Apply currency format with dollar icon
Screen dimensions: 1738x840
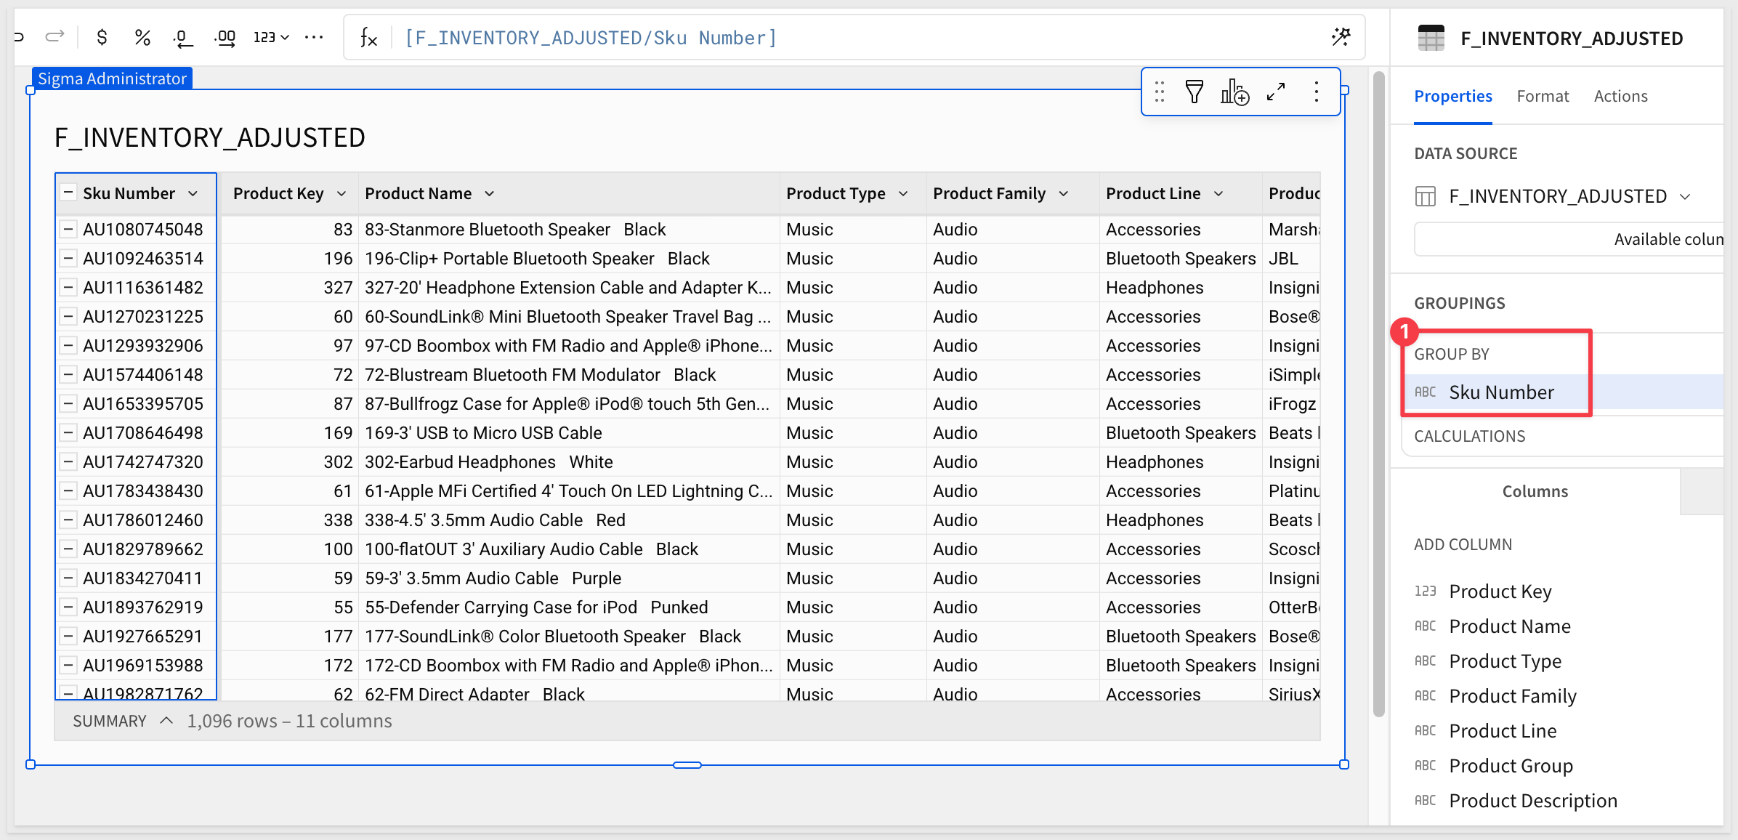tap(102, 37)
